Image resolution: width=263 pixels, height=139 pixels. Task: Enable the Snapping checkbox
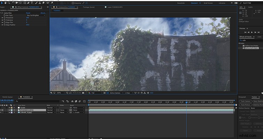click(73, 3)
